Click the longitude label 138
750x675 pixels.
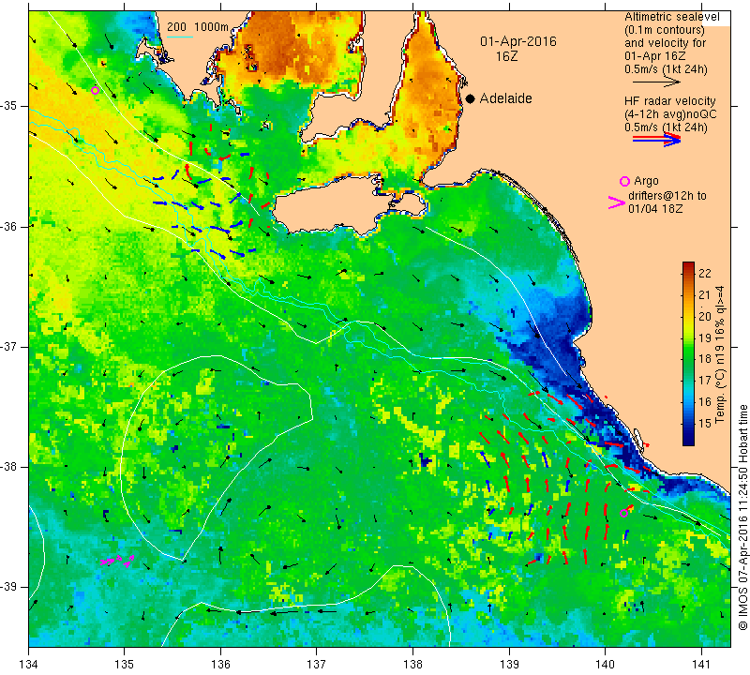point(412,664)
